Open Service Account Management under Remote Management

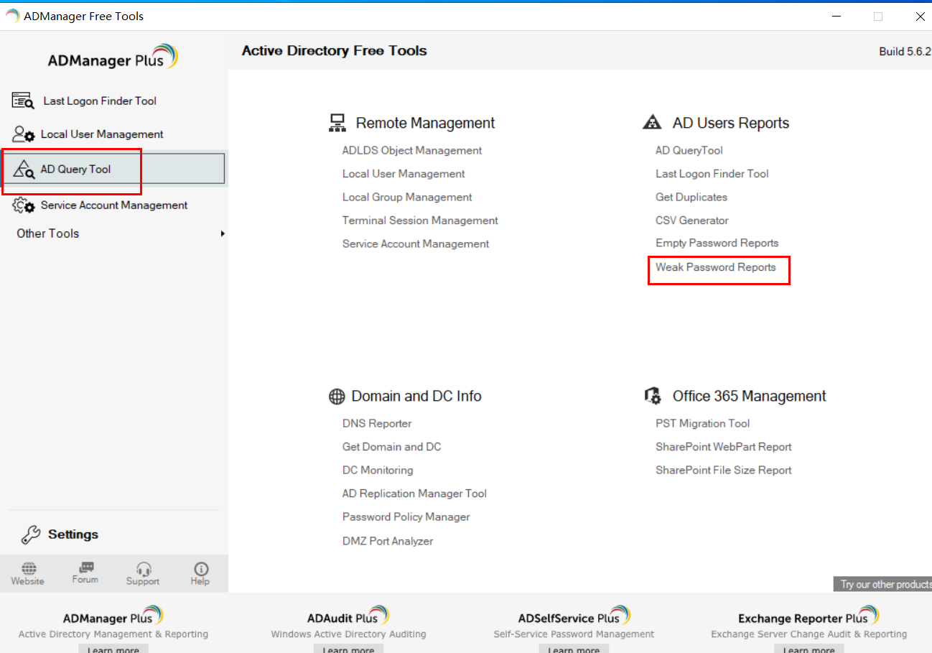pos(416,244)
